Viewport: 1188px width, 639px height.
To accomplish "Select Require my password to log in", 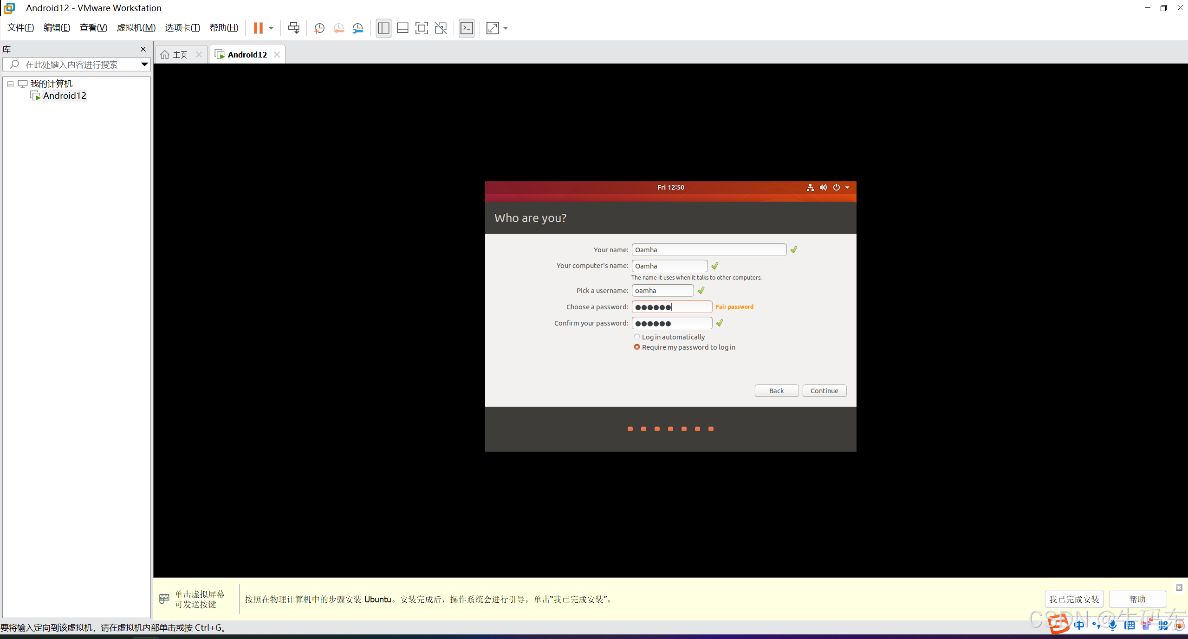I will point(637,347).
